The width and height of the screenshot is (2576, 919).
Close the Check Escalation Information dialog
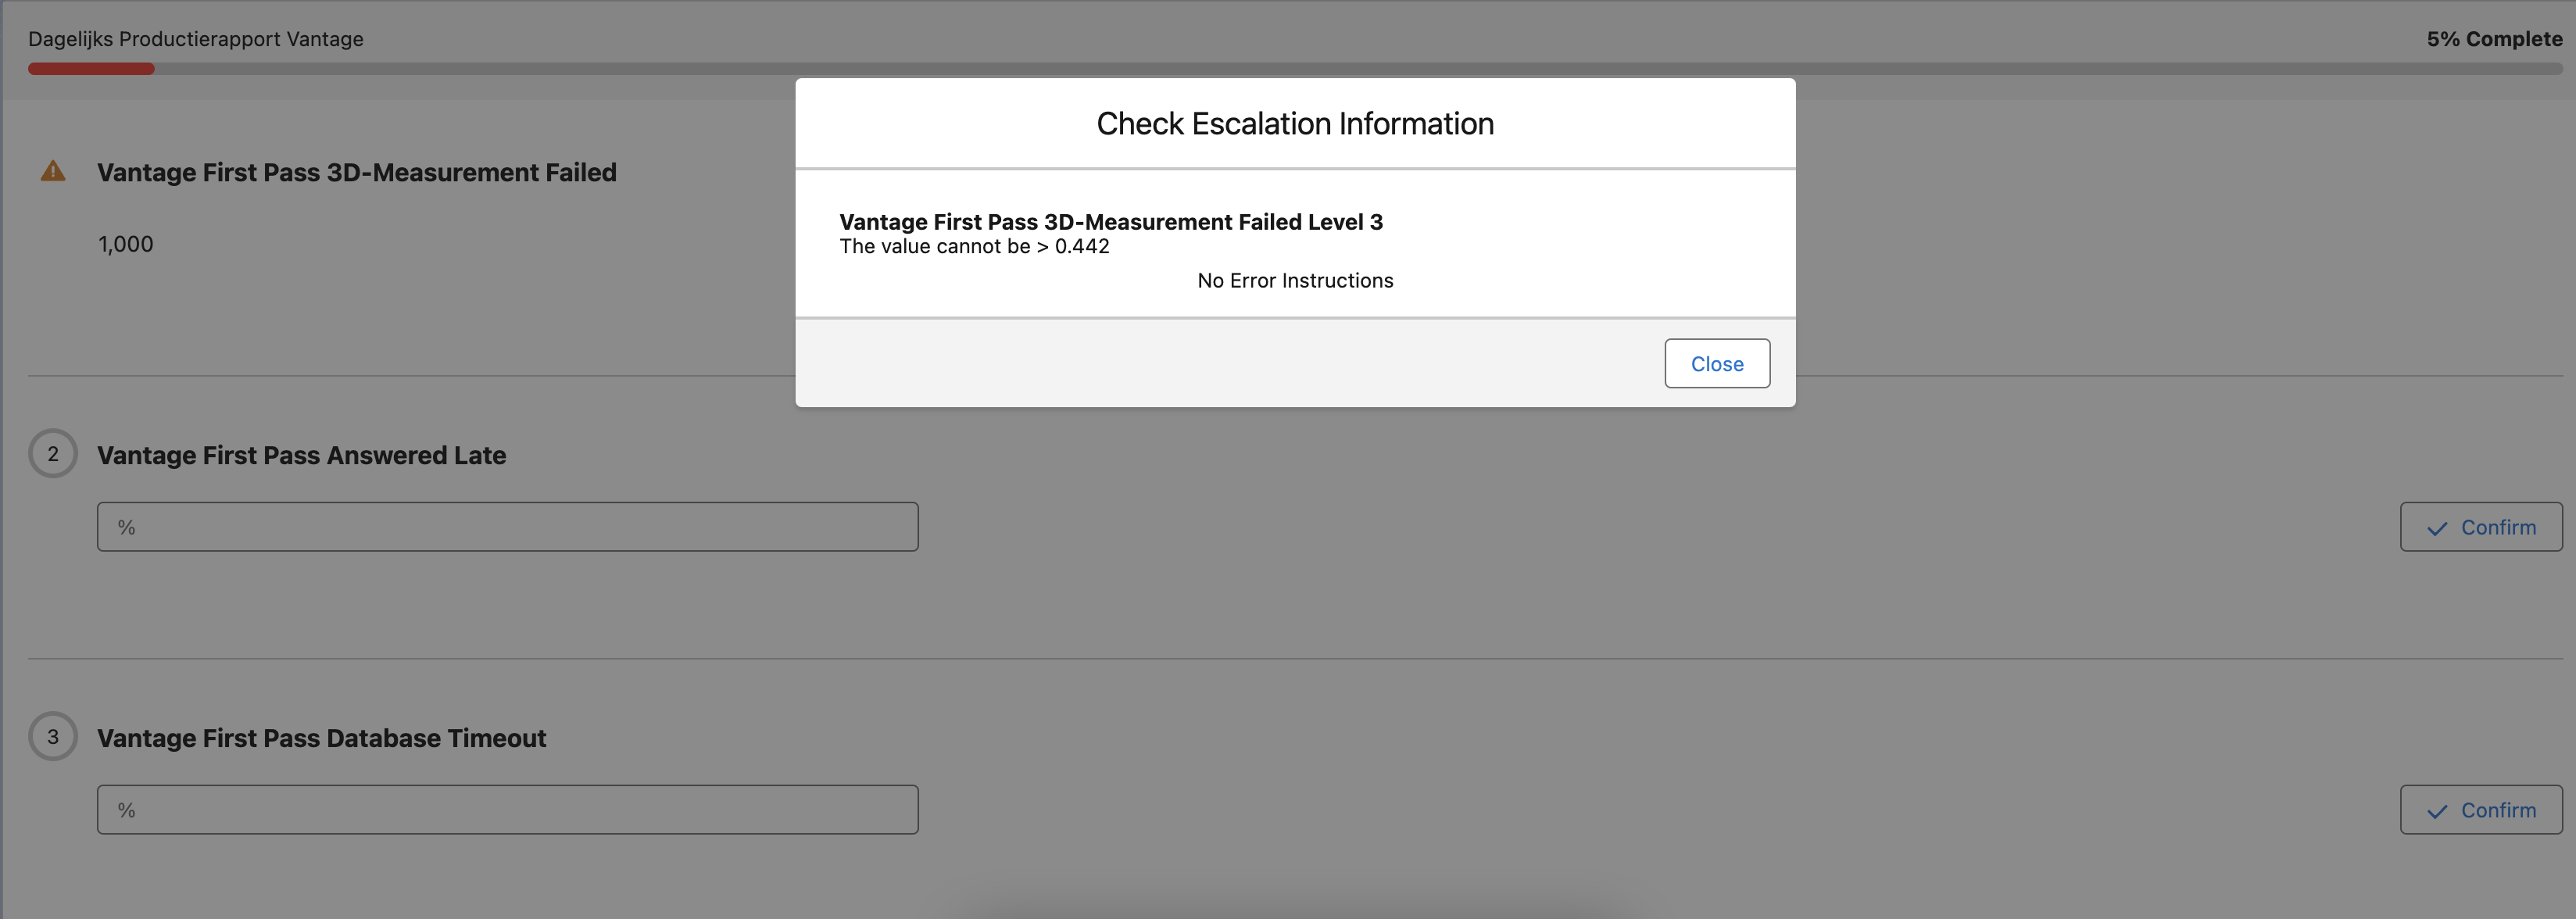1716,364
